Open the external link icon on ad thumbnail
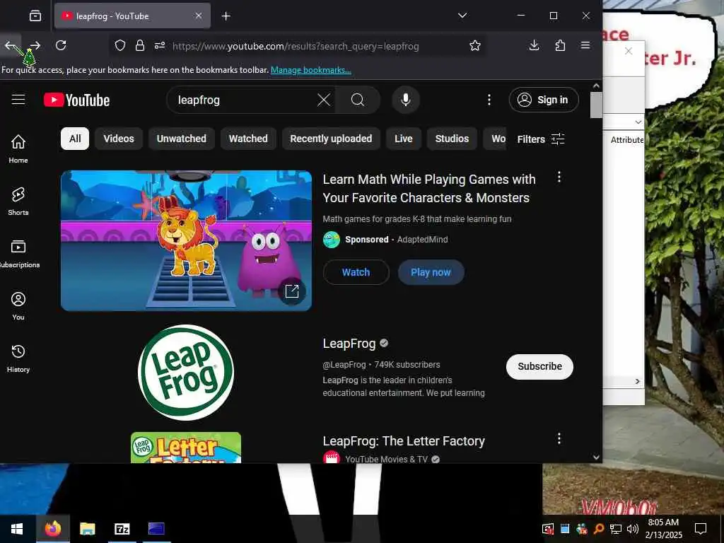This screenshot has height=543, width=724. point(292,291)
